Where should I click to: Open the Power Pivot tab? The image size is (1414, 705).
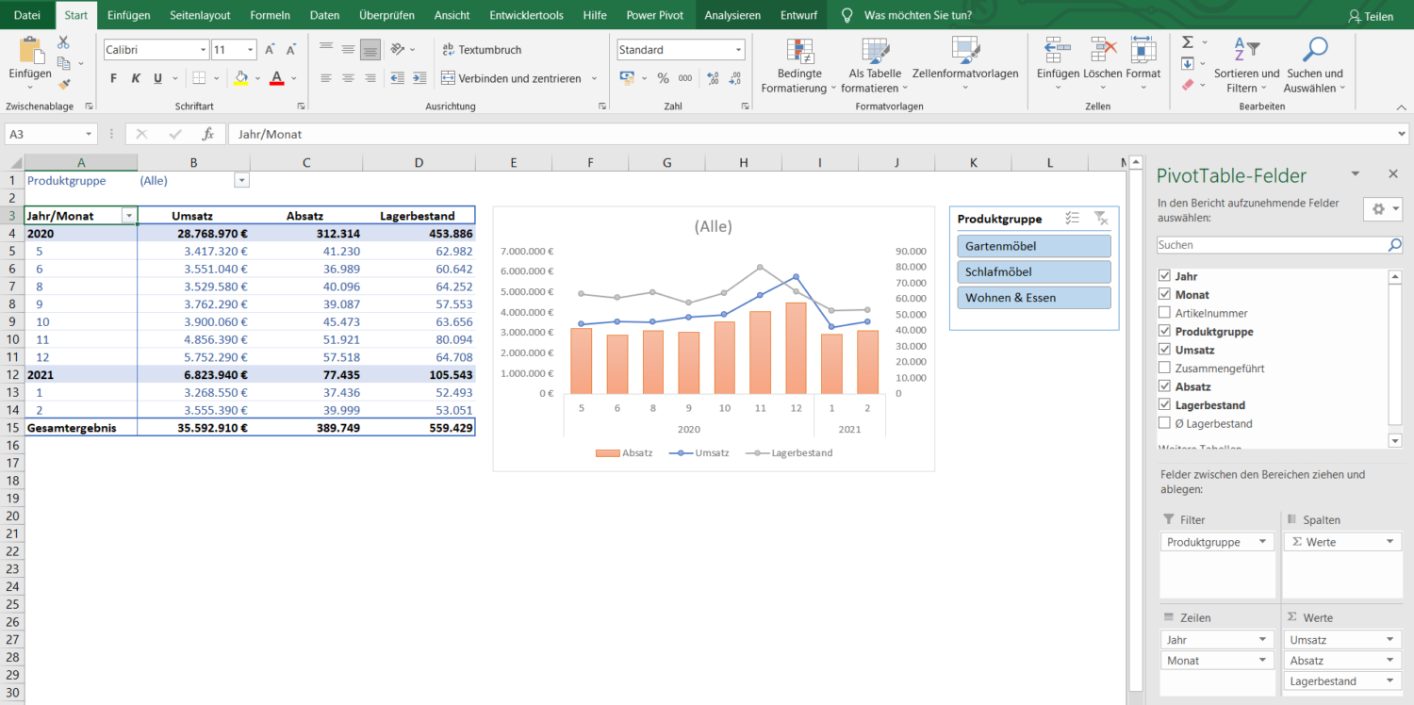[655, 14]
